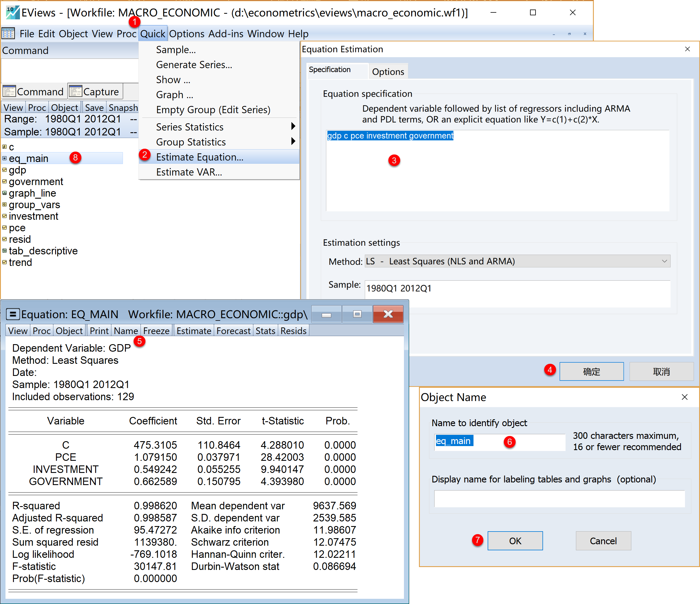Select the group_vars group object
700x604 pixels.
pos(34,204)
